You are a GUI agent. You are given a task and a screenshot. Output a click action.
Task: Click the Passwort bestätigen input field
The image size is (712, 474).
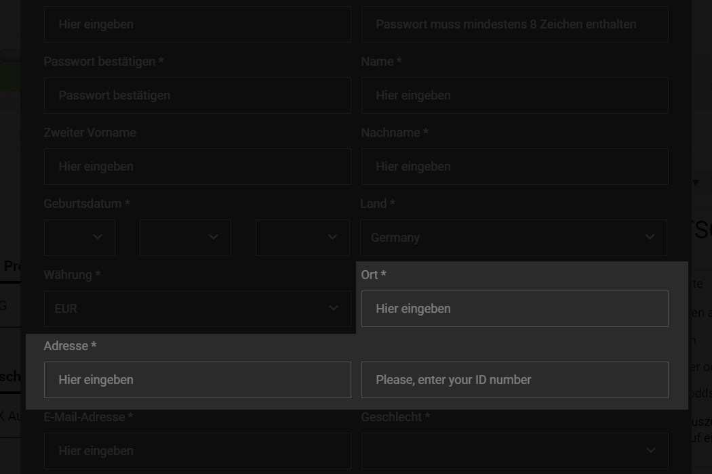pos(197,95)
